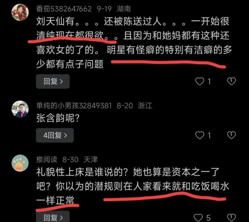The height and width of the screenshot is (222, 249).
Task: Open username 推阅读 profile
Action: [46, 159]
